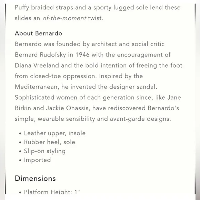
Task: Click the Slip-on styling bullet item
Action: tap(45, 151)
